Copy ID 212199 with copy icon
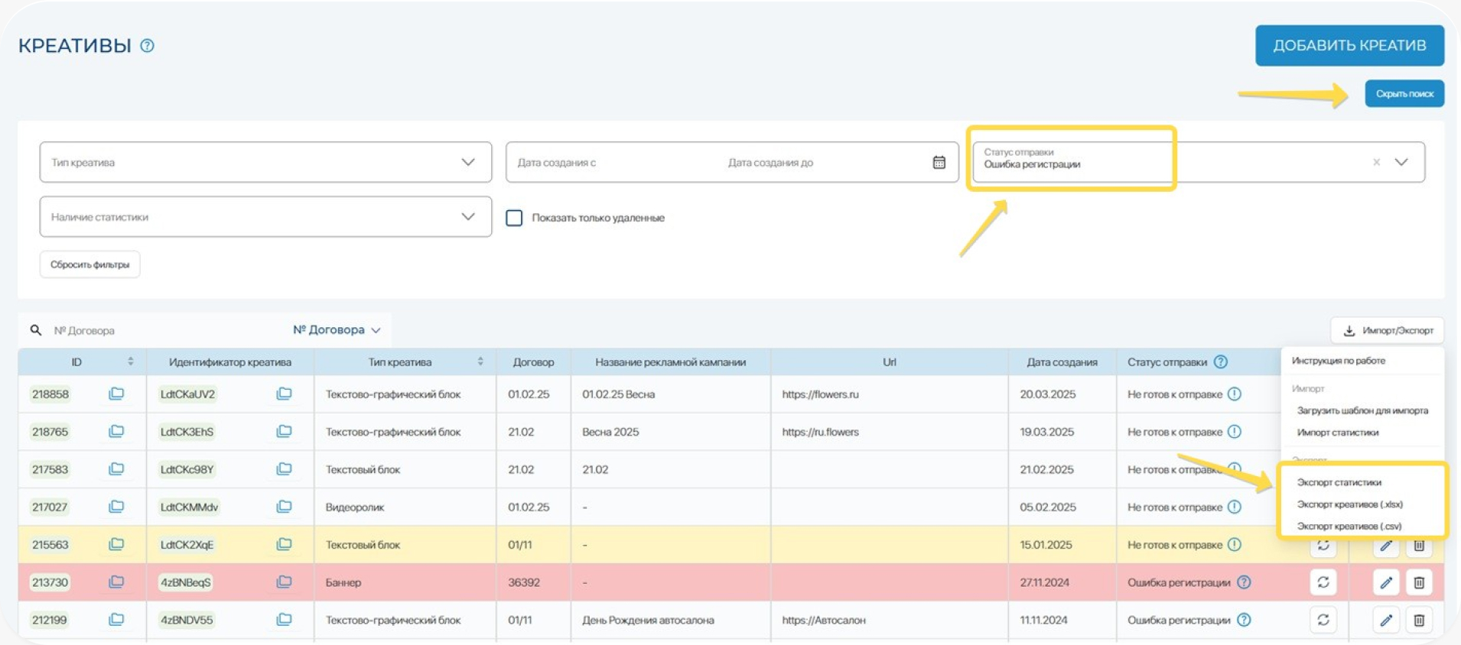This screenshot has height=645, width=1461. point(116,619)
